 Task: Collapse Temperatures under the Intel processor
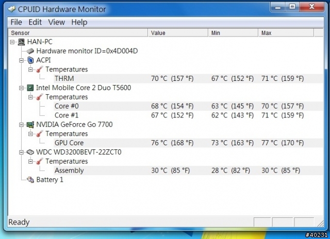point(30,97)
